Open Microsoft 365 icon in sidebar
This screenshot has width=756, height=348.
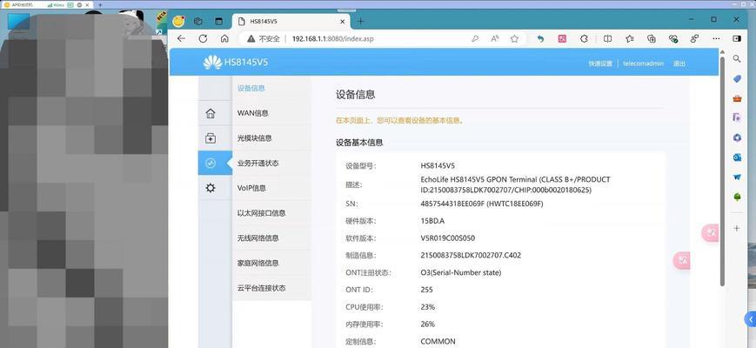737,137
